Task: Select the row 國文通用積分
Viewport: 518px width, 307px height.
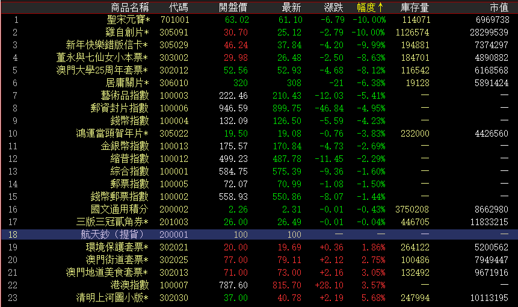Action: 259,209
